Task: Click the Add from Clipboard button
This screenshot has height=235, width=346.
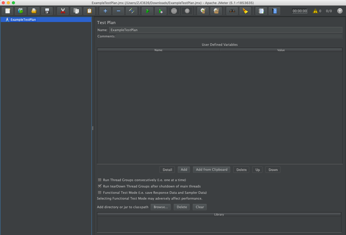Action: click(212, 170)
